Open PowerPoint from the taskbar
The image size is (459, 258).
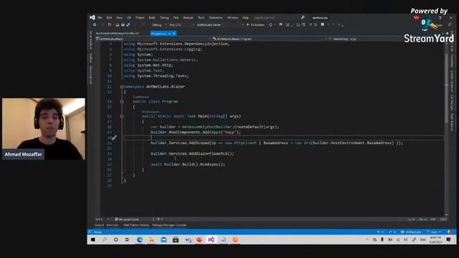click(x=199, y=239)
